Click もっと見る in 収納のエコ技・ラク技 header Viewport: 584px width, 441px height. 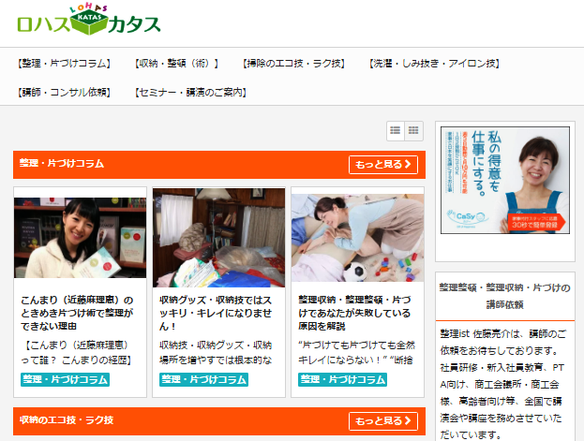[383, 421]
